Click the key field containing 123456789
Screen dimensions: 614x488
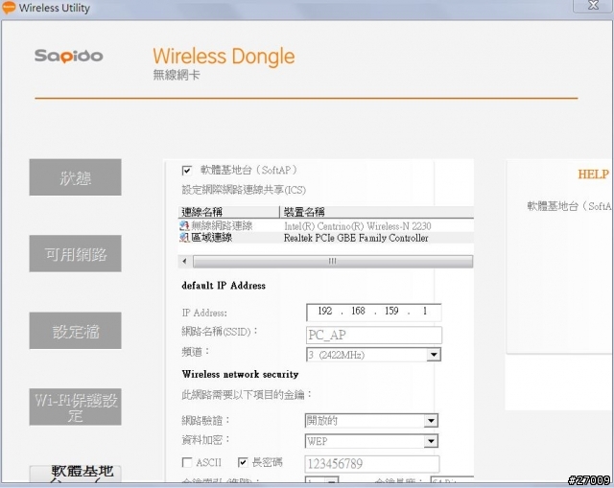(372, 464)
